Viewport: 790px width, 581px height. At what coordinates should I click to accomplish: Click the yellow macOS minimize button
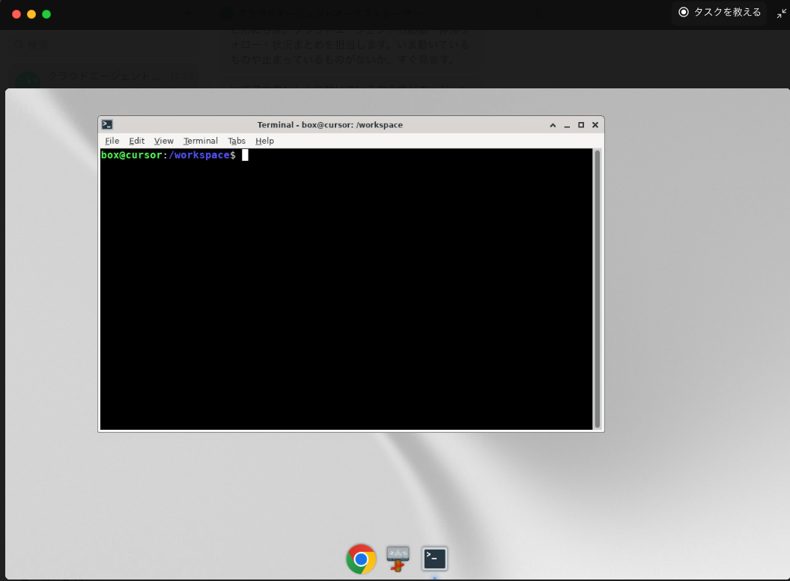tap(31, 14)
